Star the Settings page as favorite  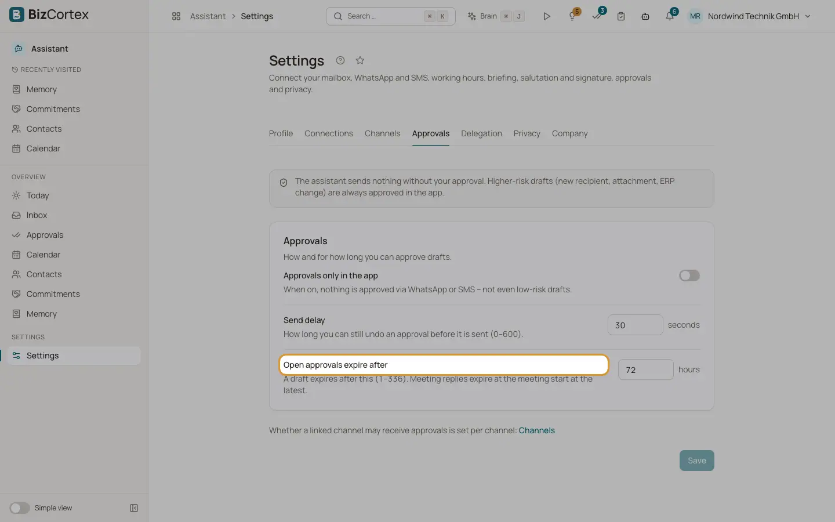tap(360, 60)
